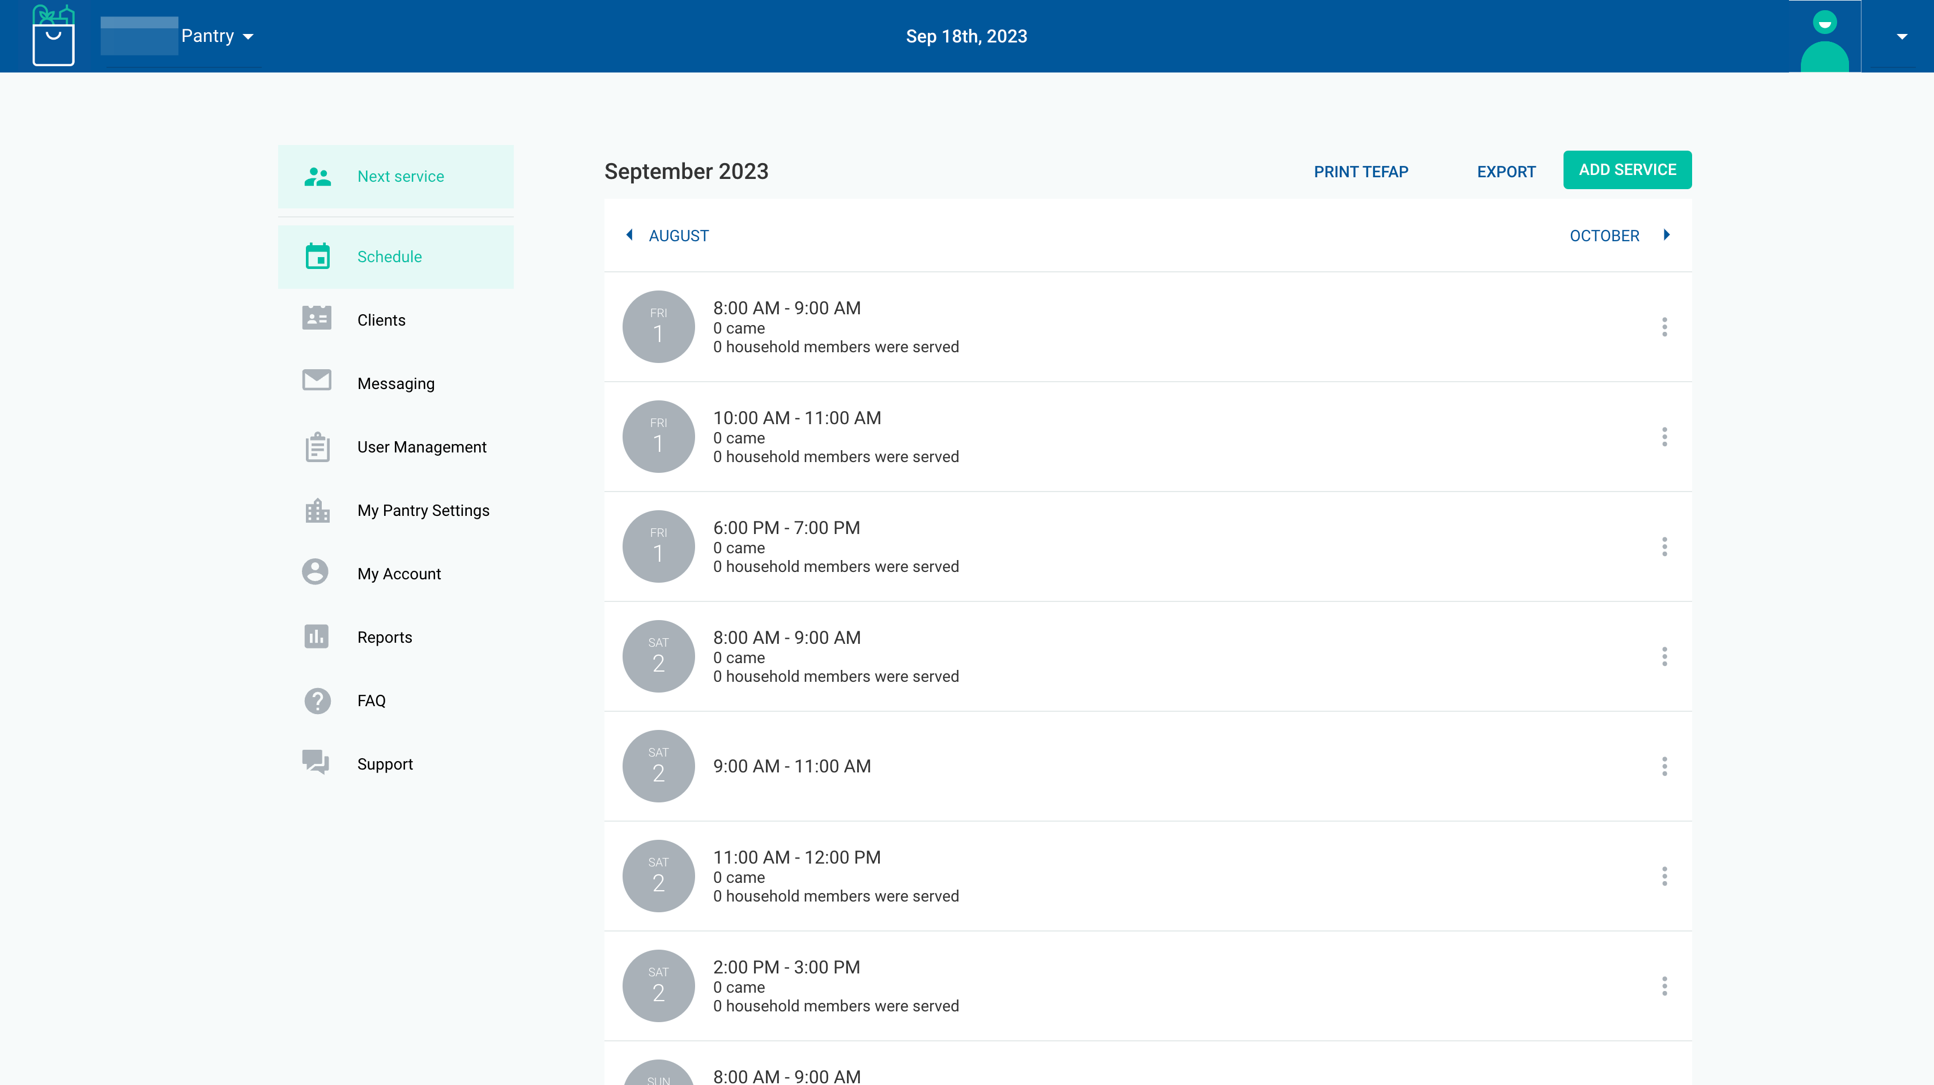Click the green user avatar icon
This screenshot has height=1085, width=1934.
coord(1825,41)
